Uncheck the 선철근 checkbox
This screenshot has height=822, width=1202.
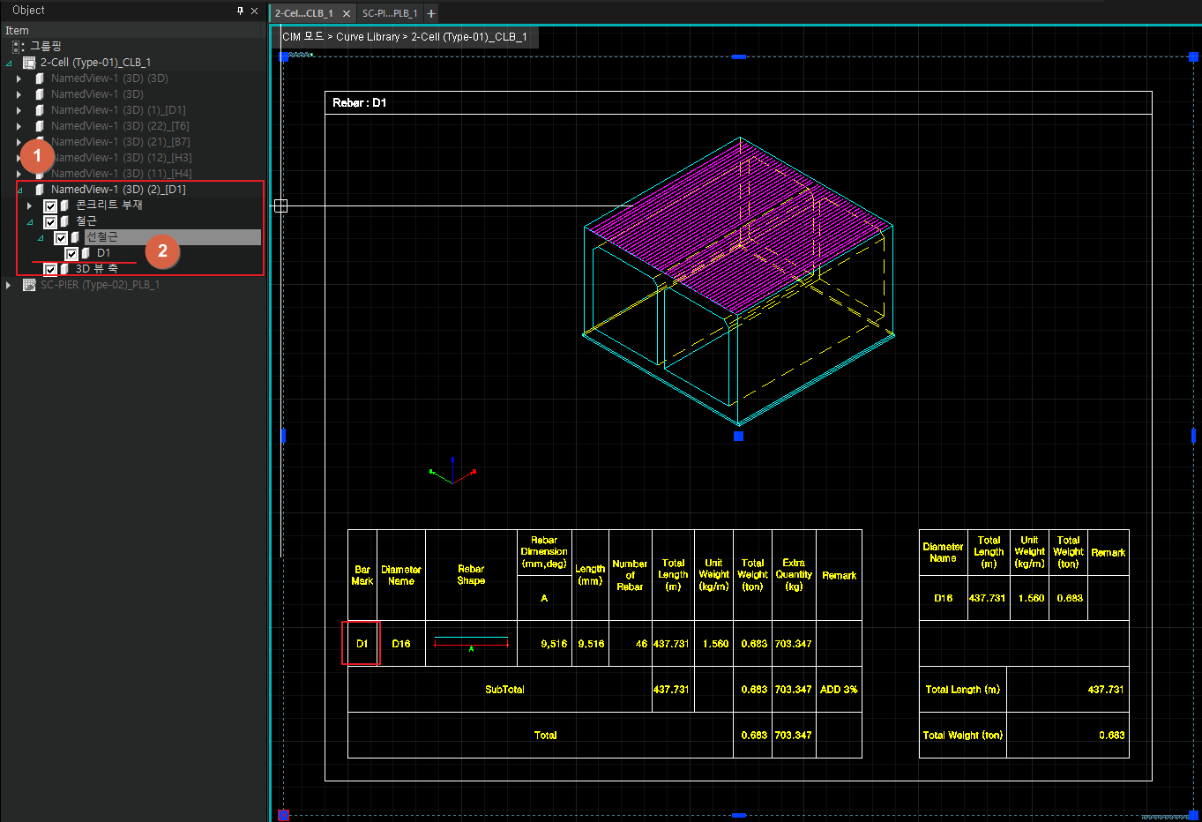[61, 237]
